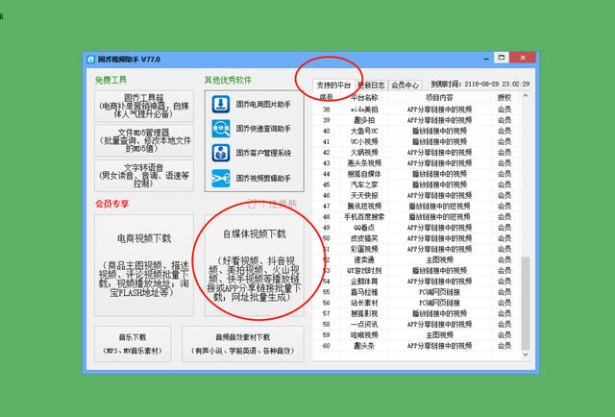This screenshot has height=417, width=615.
Task: Click the 固乔客户管理系统 person icon
Action: [220, 153]
